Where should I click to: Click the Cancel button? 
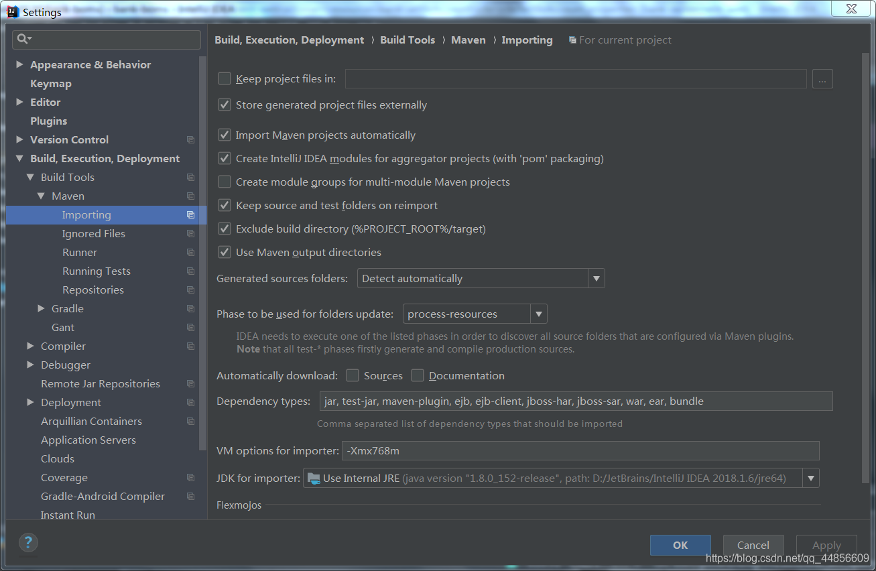[x=753, y=545]
